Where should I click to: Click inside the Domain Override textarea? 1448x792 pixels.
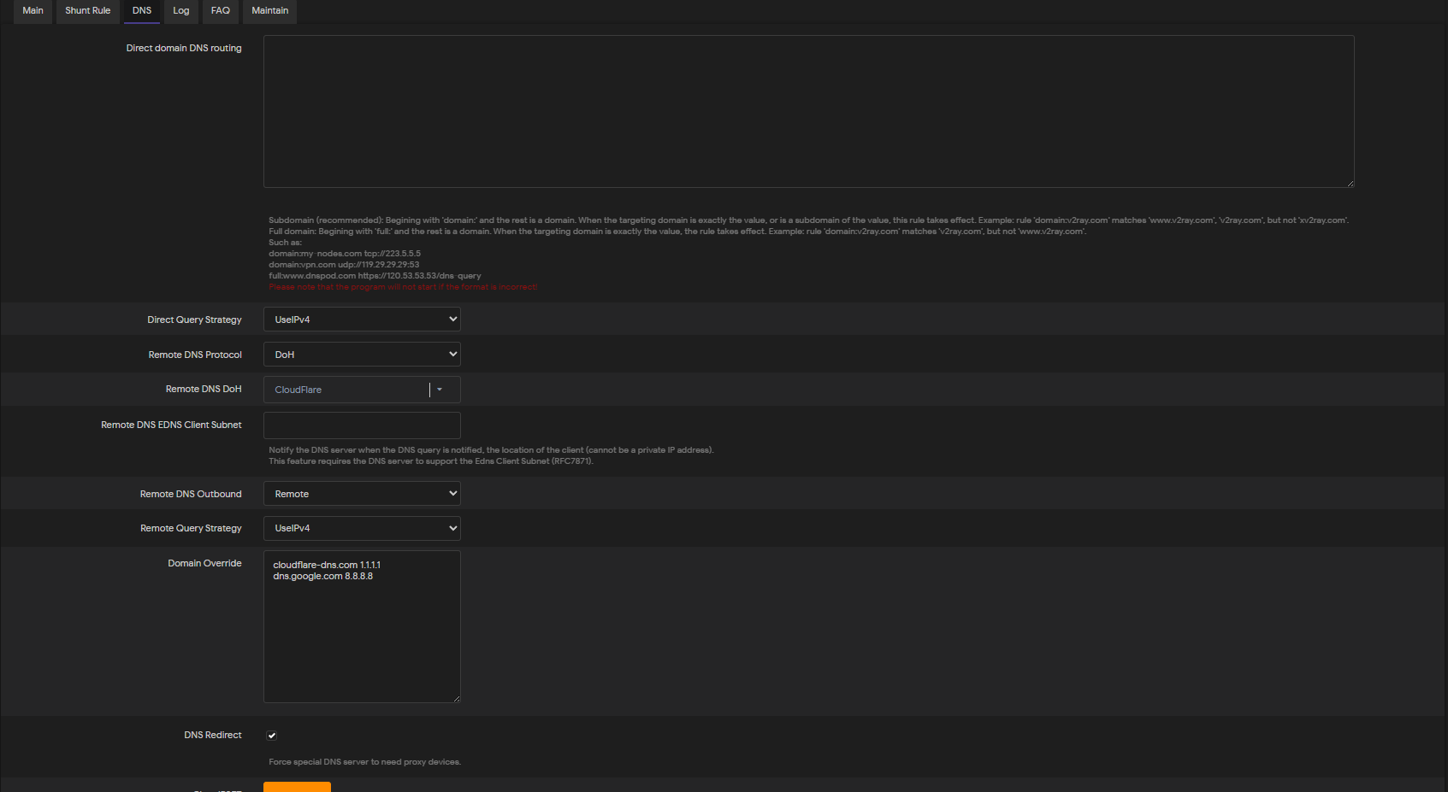tap(362, 626)
